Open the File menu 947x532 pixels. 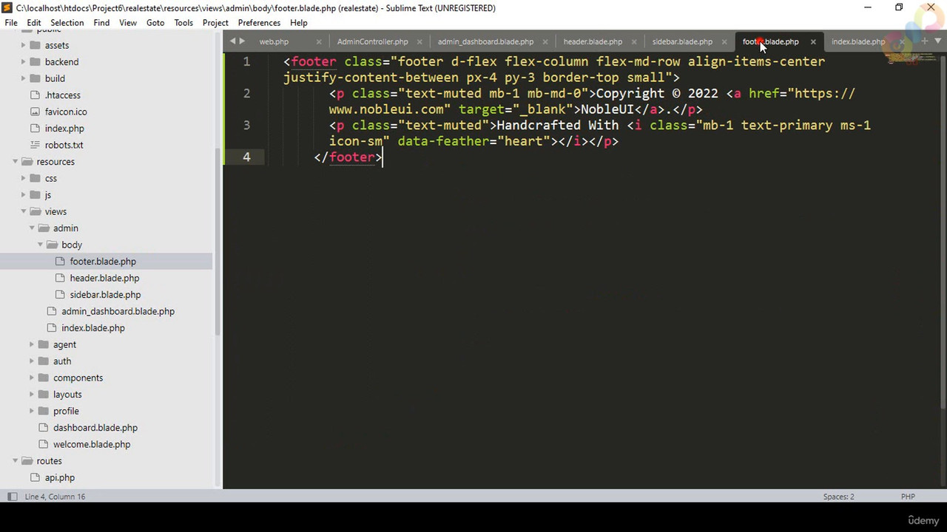click(x=11, y=23)
